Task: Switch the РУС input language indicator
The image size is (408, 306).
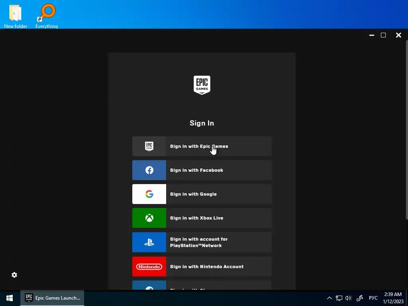Action: pos(373,298)
